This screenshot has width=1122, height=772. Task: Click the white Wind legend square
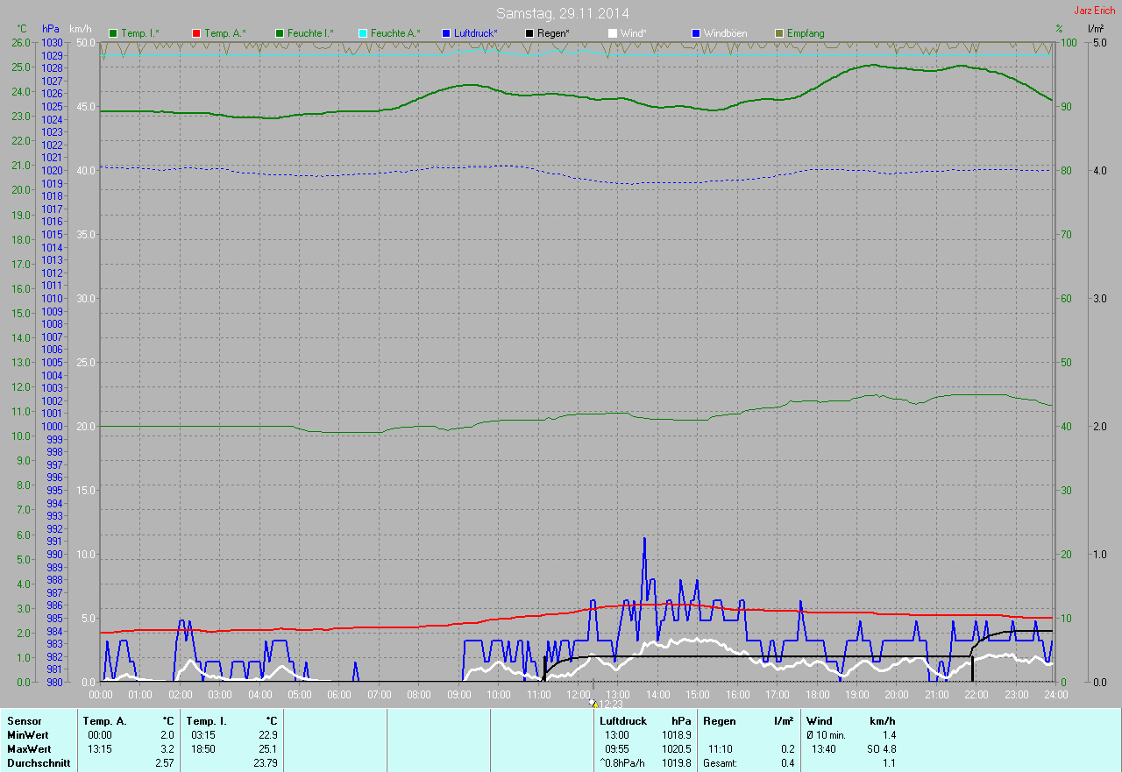point(613,33)
